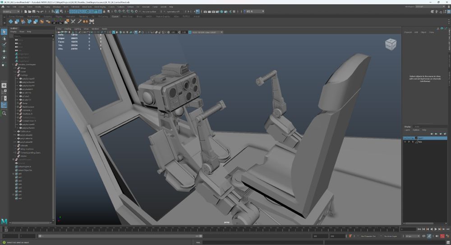
Task: Click the time slider ruler
Action: click(201, 229)
